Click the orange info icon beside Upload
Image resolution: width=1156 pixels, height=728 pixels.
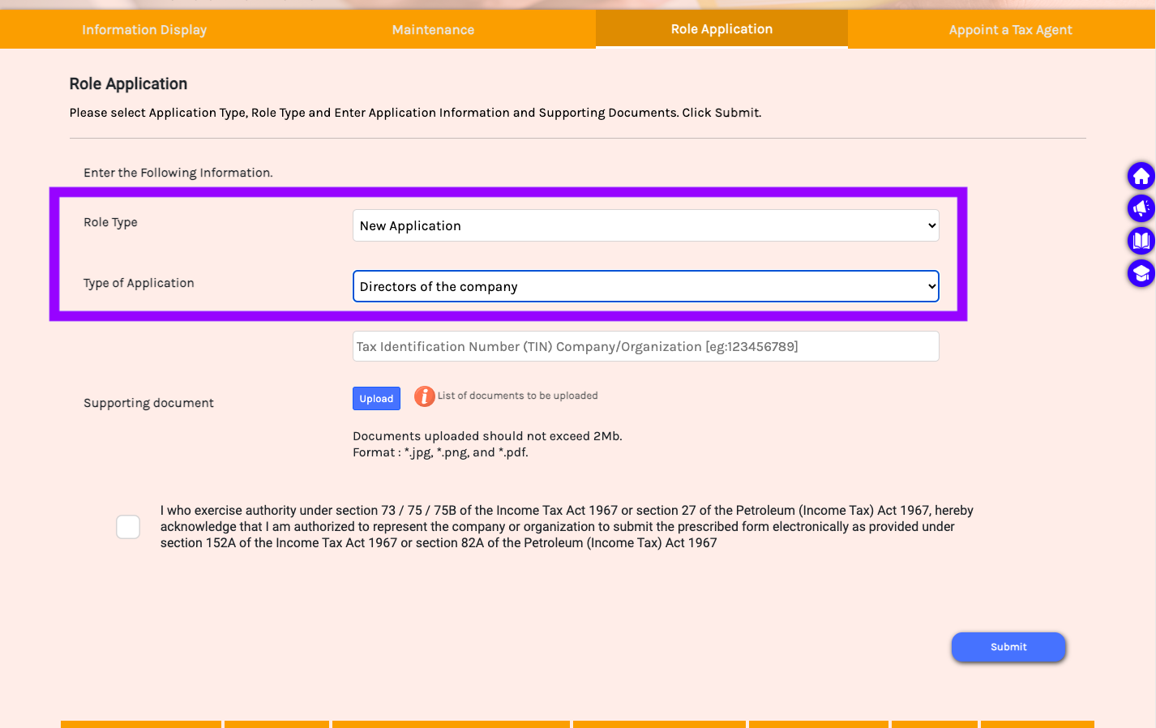pyautogui.click(x=424, y=396)
